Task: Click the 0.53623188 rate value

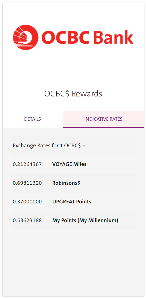Action: 27,221
